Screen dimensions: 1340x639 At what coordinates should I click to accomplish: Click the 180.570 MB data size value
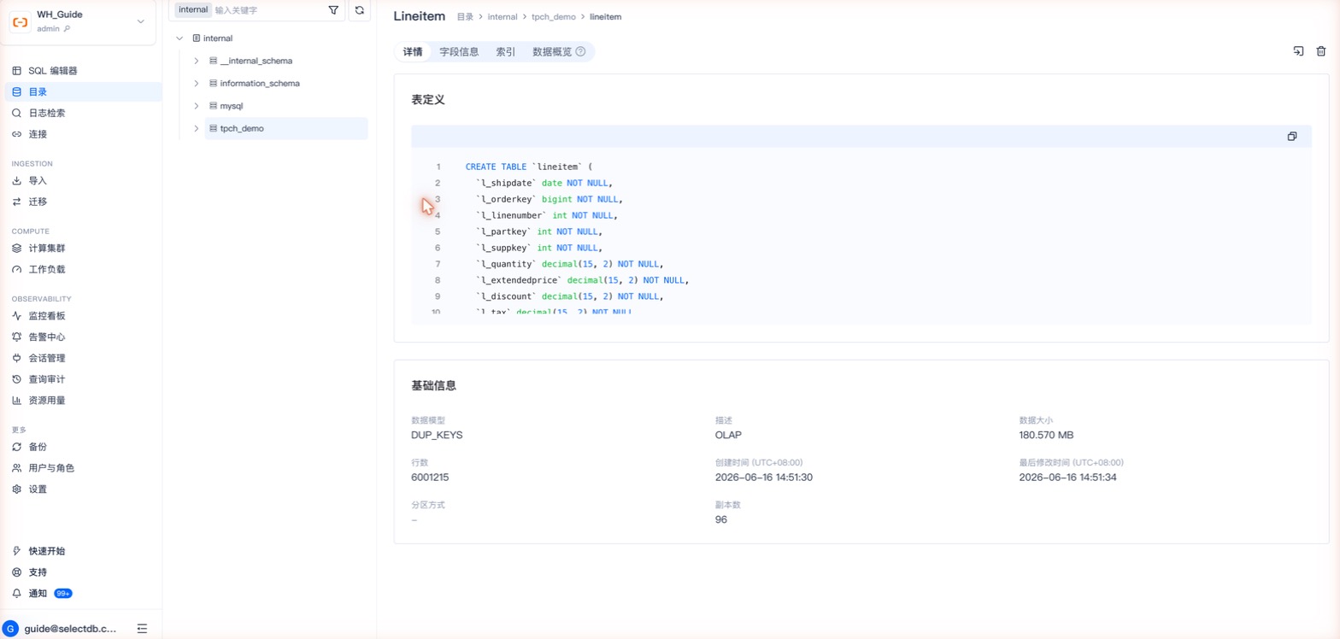(x=1046, y=435)
